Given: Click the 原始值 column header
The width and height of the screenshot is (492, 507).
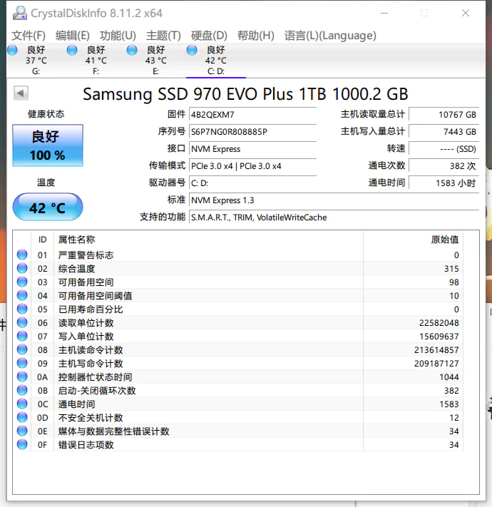Looking at the screenshot, I should [413, 240].
